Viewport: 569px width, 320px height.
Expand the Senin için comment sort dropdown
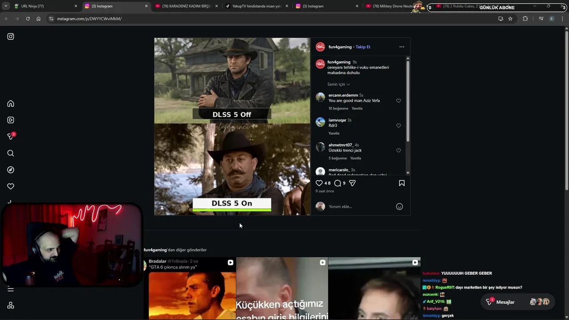click(339, 84)
